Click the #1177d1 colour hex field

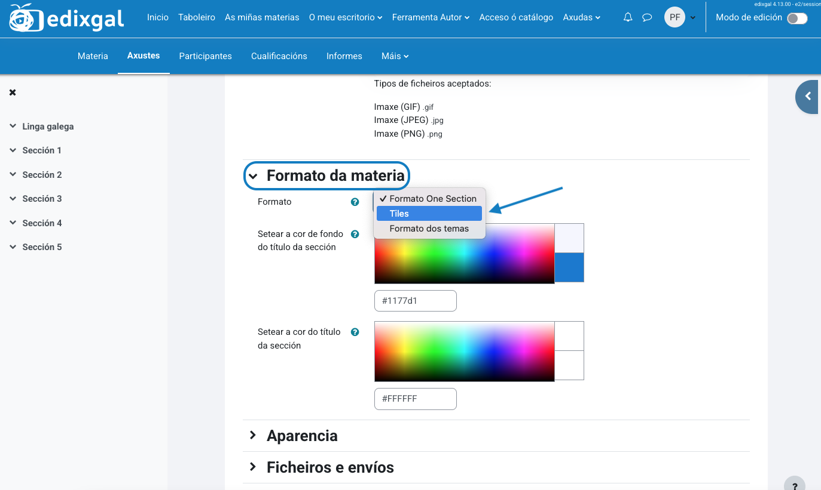point(415,301)
